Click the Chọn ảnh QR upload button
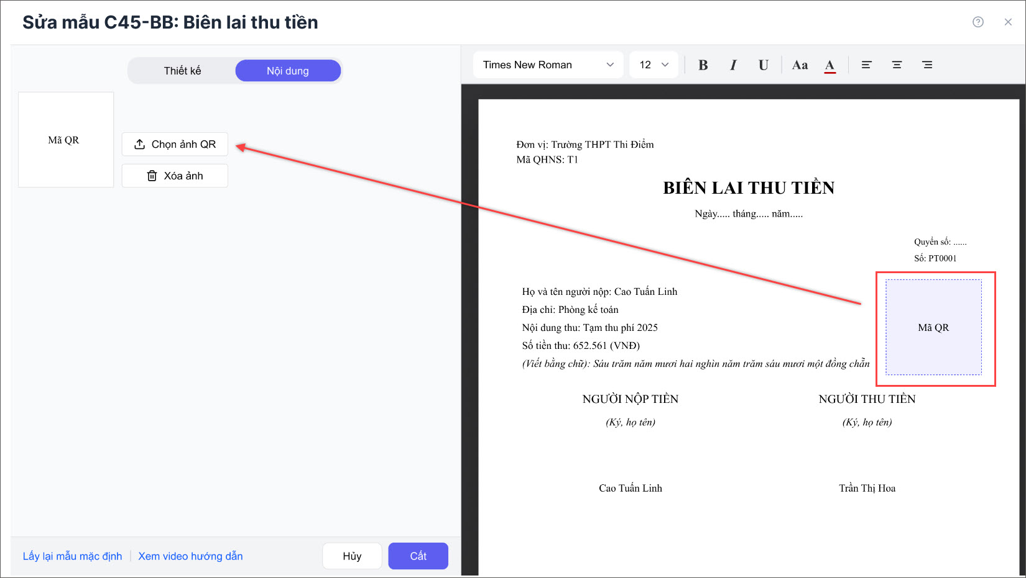1026x578 pixels. (175, 145)
